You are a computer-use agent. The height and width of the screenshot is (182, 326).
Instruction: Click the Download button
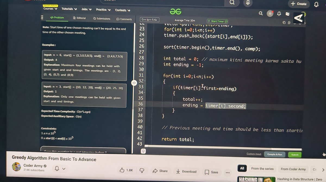click(x=186, y=171)
